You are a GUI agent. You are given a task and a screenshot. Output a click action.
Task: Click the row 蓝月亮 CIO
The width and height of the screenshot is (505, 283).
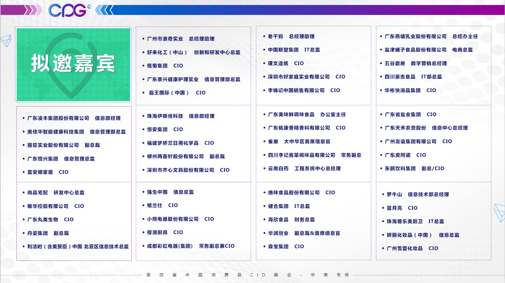coord(400,208)
